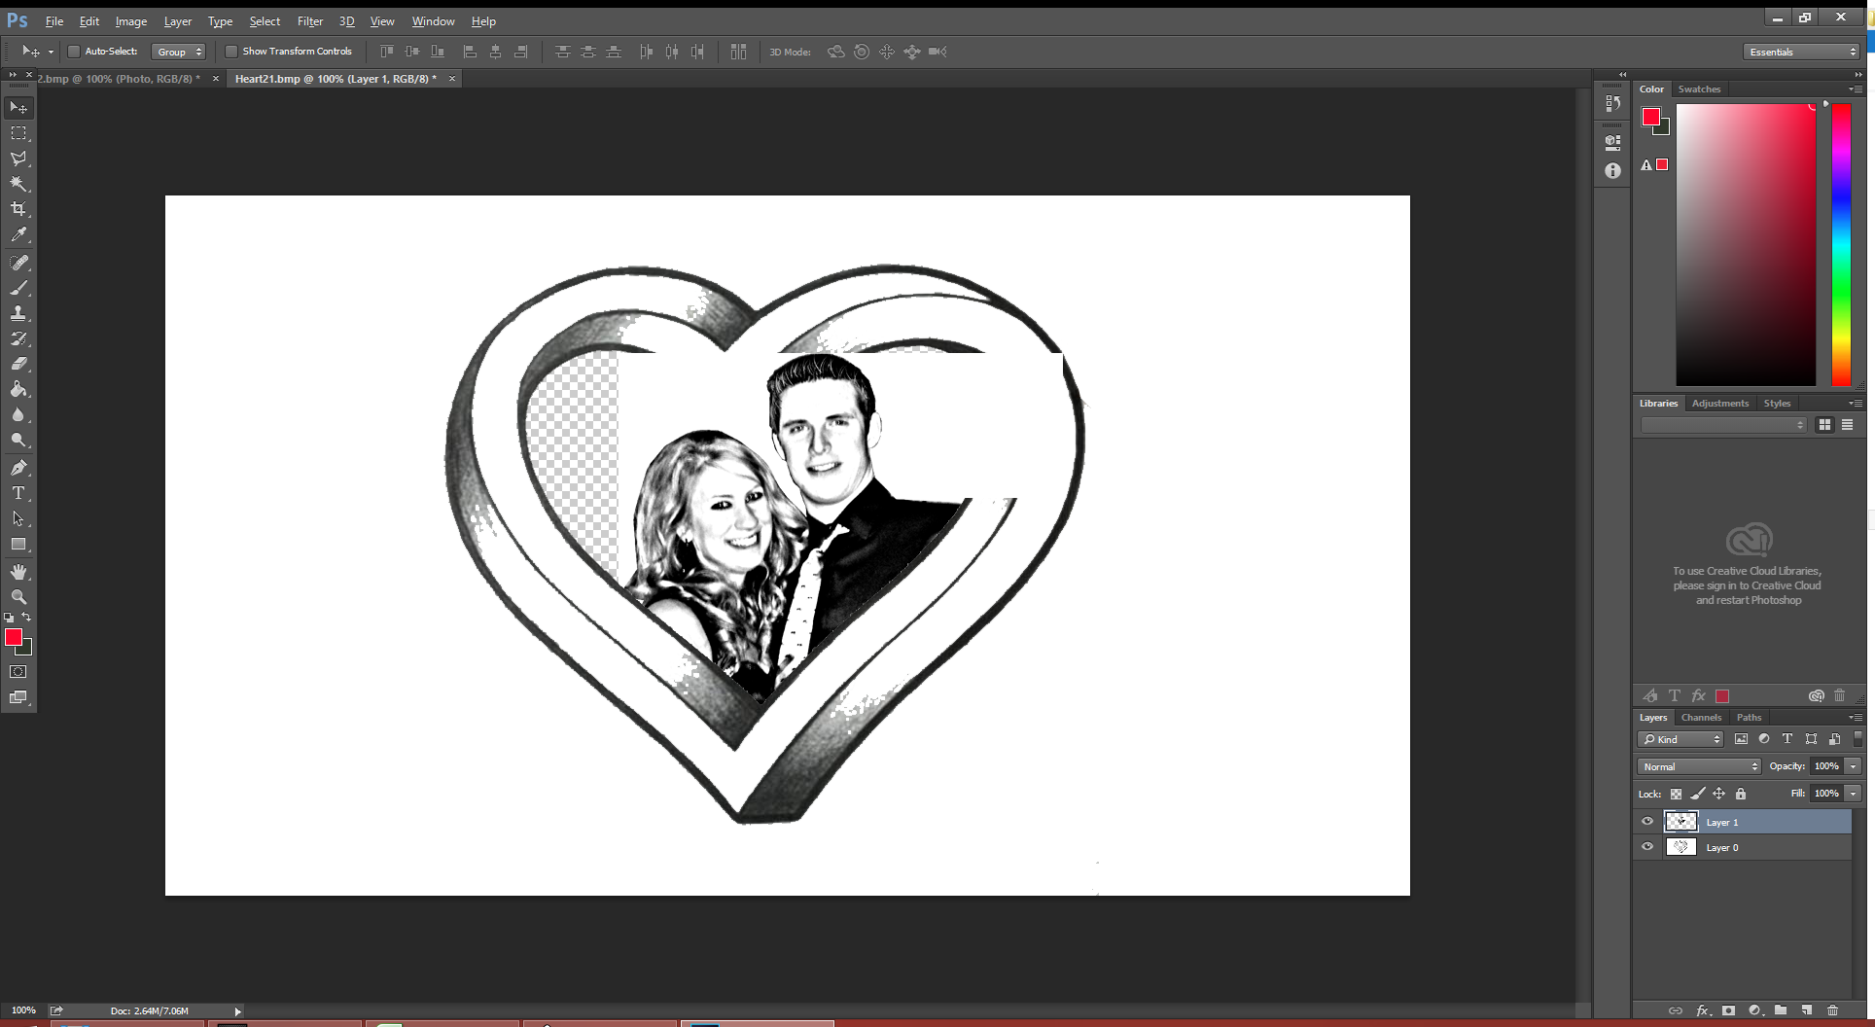Select the Horizontal Type tool
The image size is (1875, 1027).
point(18,493)
